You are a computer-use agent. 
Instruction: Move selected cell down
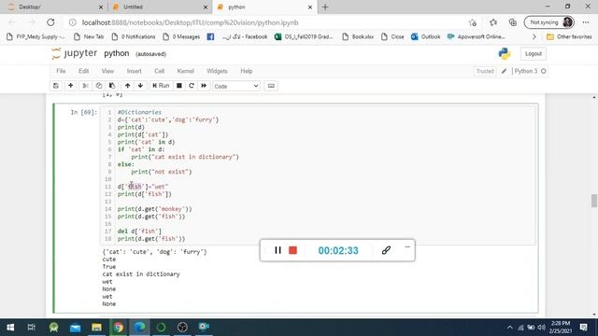point(140,86)
